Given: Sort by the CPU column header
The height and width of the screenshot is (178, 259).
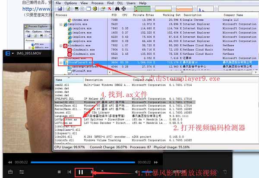Looking at the screenshot, I should coord(125,15).
